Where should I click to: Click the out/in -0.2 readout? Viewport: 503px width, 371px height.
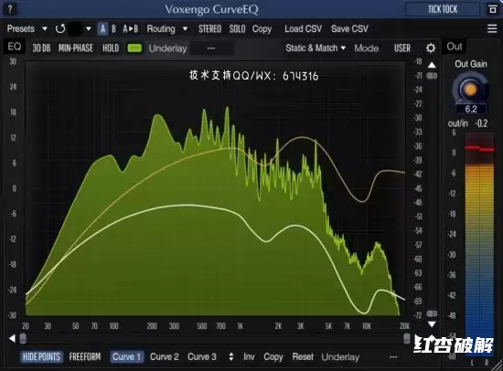[x=468, y=123]
